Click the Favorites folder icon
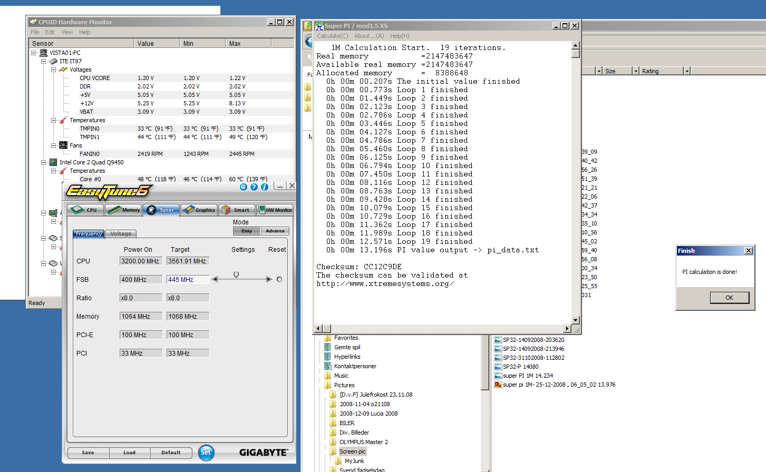This screenshot has width=766, height=472. pyautogui.click(x=327, y=338)
